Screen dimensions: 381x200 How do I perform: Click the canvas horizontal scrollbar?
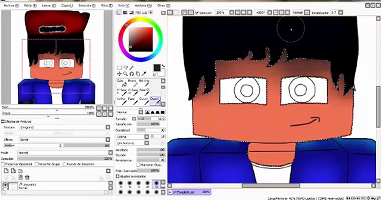[x=271, y=186]
